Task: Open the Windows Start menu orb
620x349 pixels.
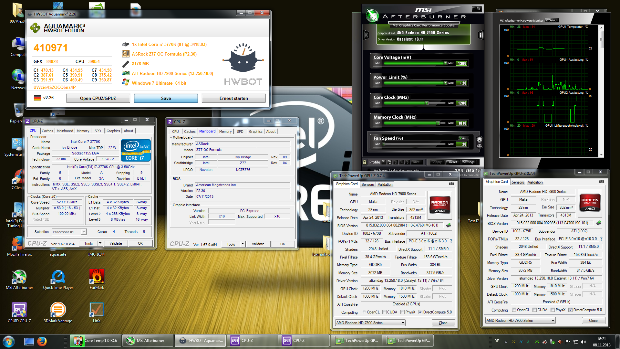Action: 9,341
